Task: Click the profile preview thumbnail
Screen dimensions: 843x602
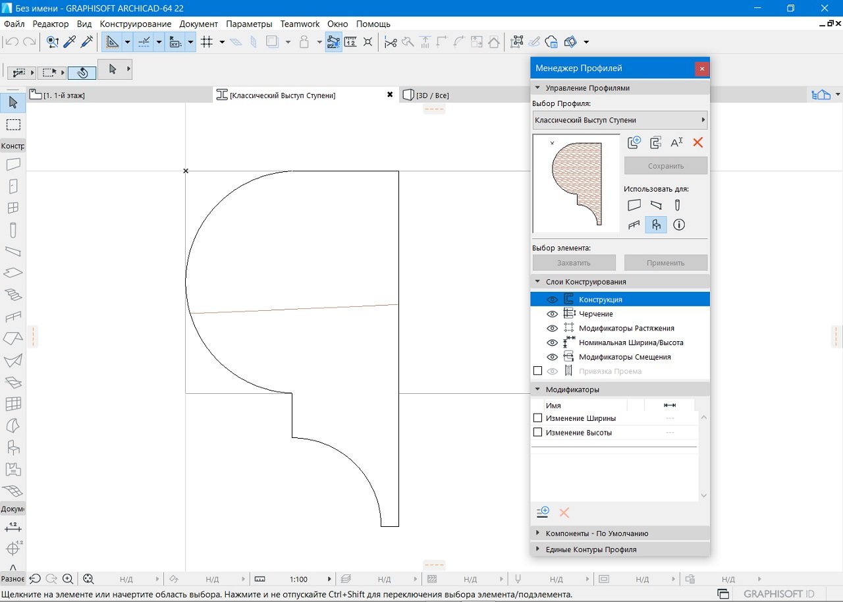Action: coord(576,184)
